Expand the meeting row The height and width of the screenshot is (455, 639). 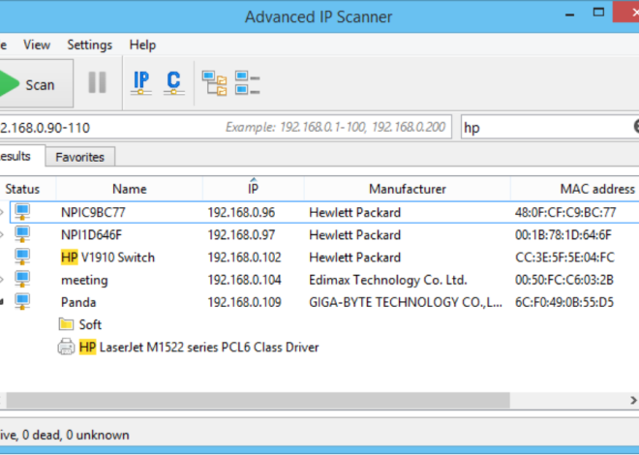coord(2,280)
